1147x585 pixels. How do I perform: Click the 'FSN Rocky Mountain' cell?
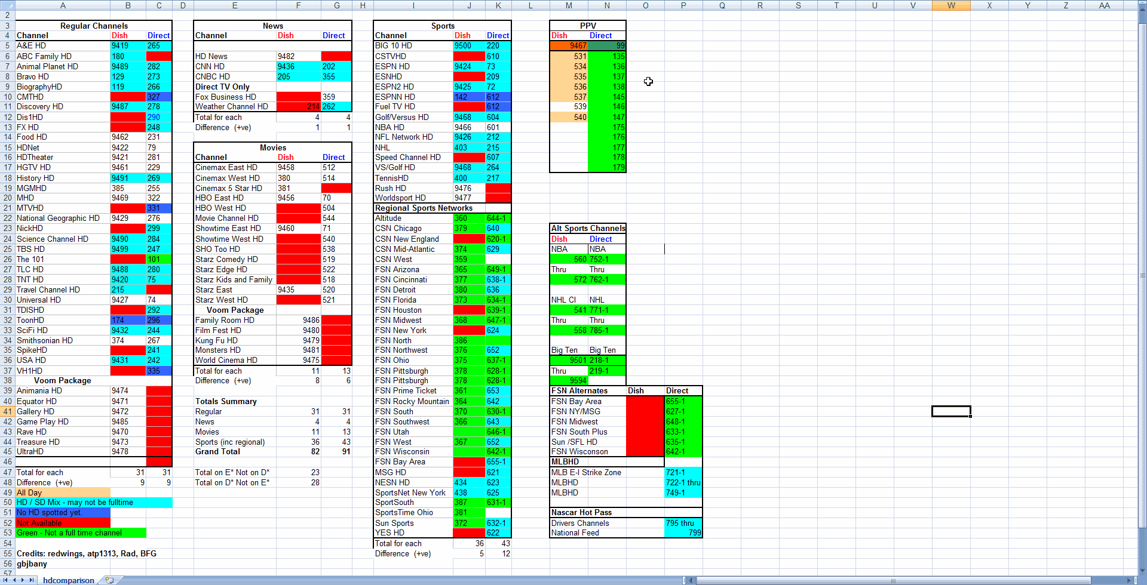[x=413, y=401]
